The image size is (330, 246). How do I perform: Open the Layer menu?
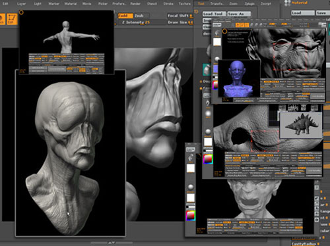point(21,4)
